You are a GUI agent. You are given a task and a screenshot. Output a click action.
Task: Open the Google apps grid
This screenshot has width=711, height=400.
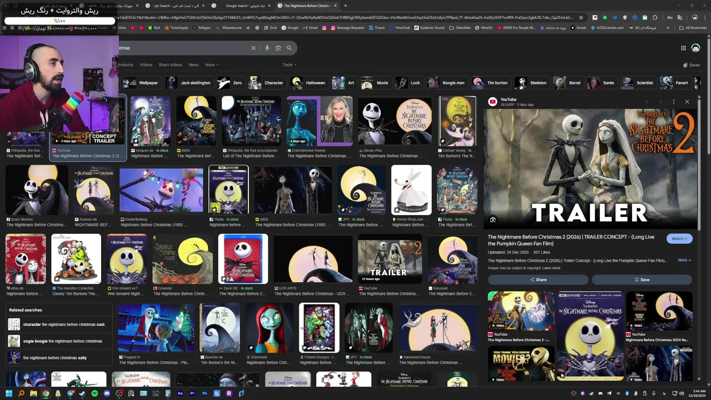(683, 48)
